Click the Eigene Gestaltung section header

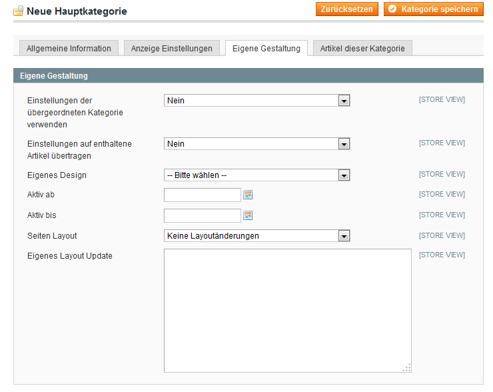[248, 75]
